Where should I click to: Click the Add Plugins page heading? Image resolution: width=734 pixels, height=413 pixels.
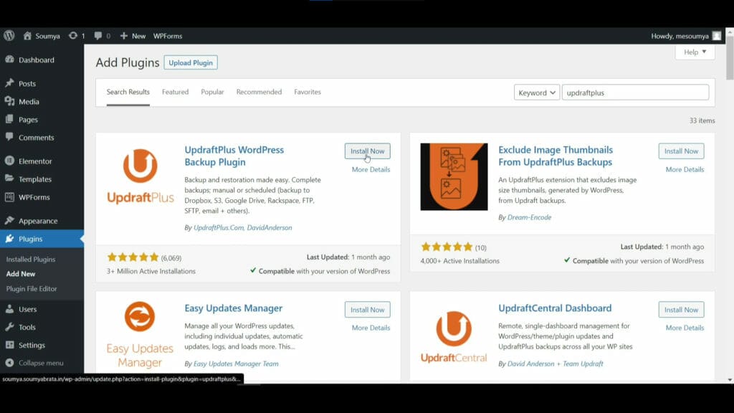(x=128, y=62)
